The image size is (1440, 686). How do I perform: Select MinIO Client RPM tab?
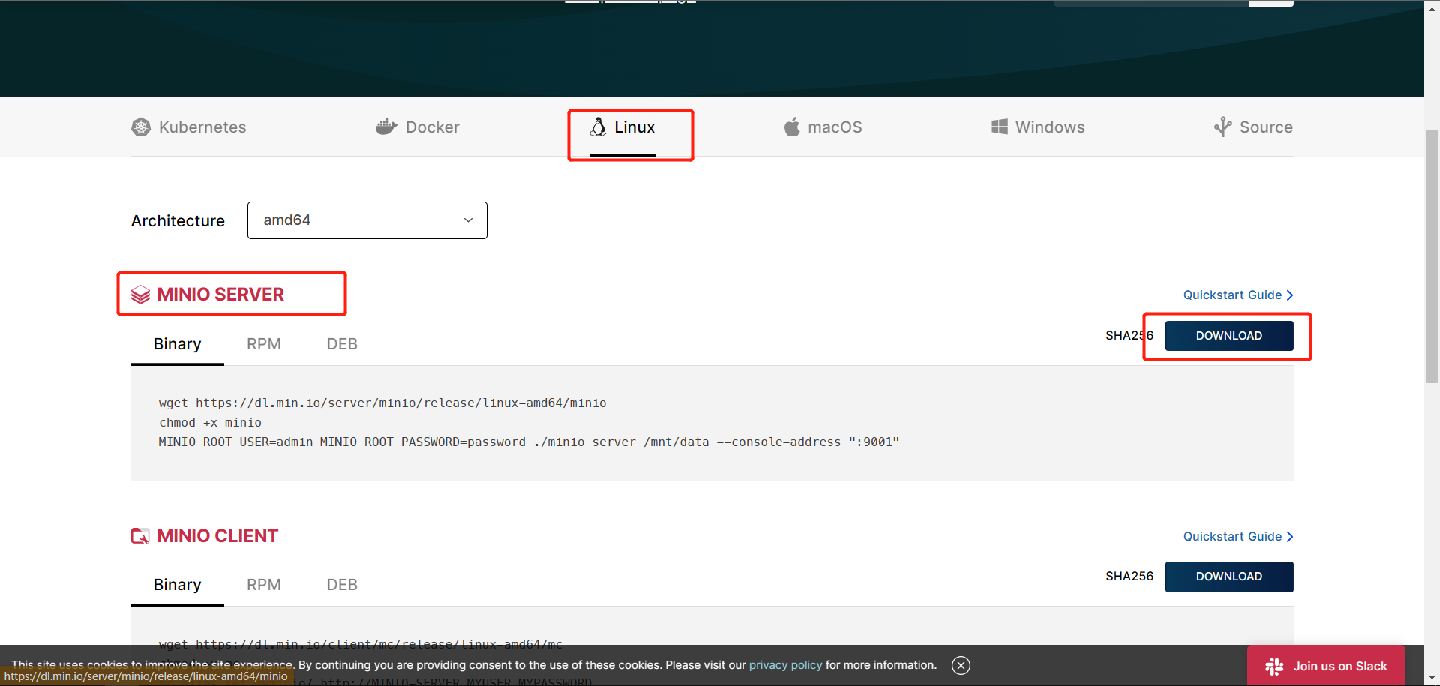(264, 585)
